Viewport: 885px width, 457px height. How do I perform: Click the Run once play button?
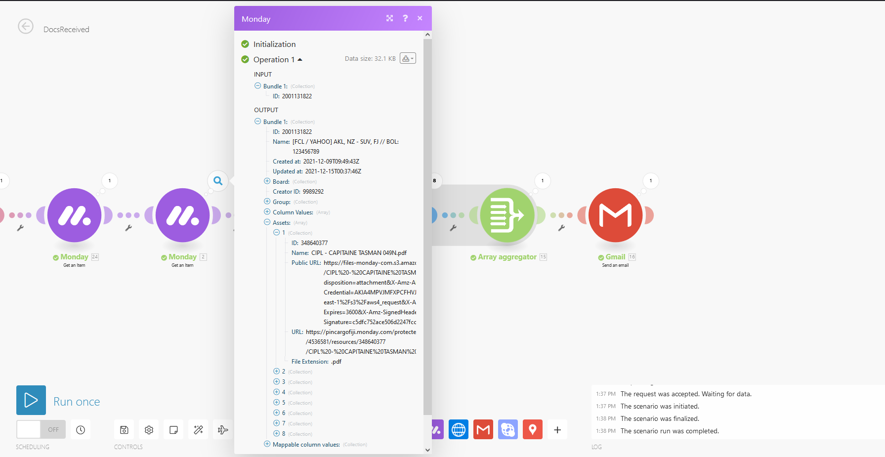31,400
